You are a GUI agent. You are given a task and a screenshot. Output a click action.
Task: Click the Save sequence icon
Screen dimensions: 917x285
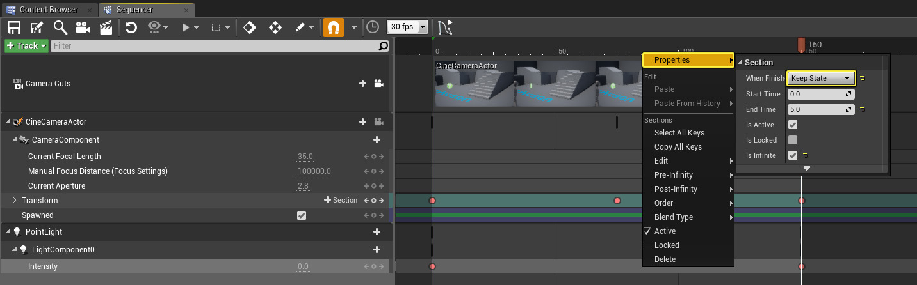click(x=13, y=27)
